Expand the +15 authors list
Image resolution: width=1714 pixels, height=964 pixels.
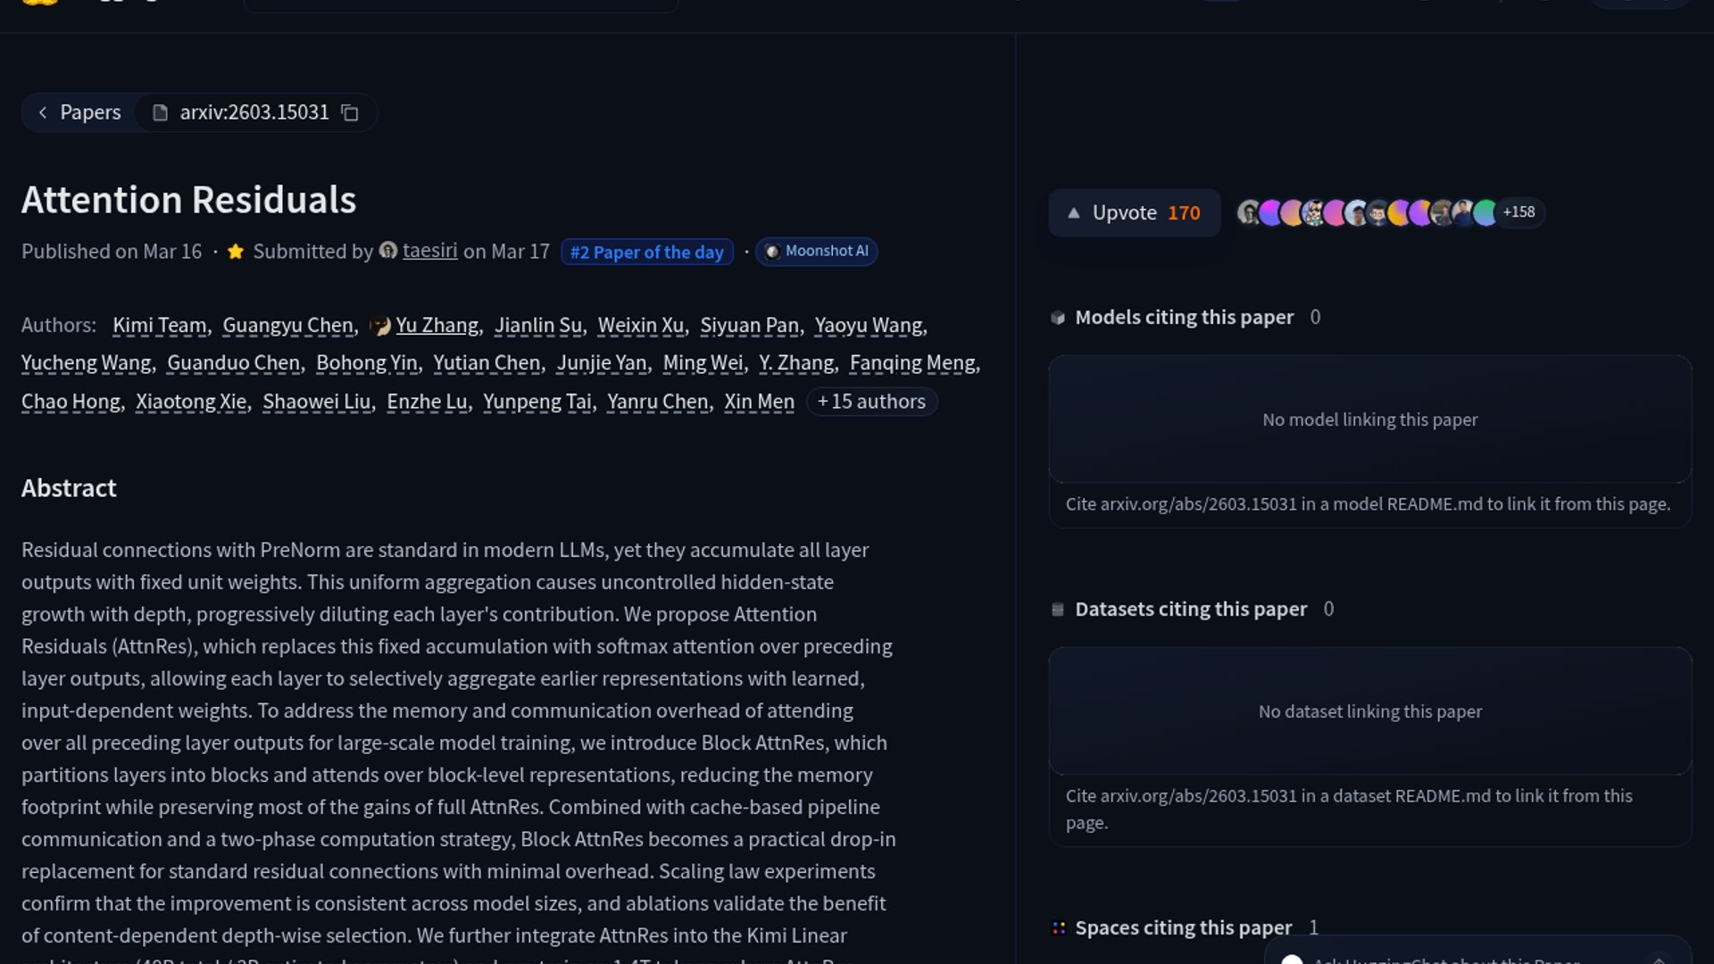click(871, 402)
